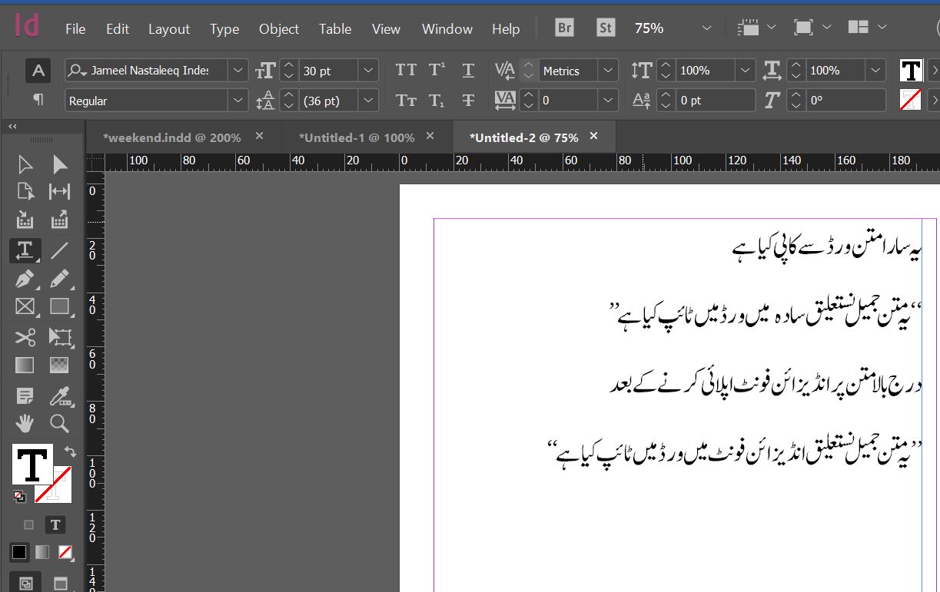Activate the Eyedropper tool
The height and width of the screenshot is (592, 940).
pos(60,396)
